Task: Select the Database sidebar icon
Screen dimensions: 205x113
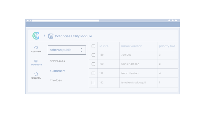Action: coord(36,61)
